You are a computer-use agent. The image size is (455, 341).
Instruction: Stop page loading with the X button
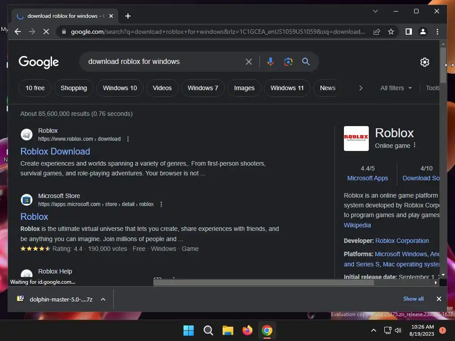pos(46,32)
